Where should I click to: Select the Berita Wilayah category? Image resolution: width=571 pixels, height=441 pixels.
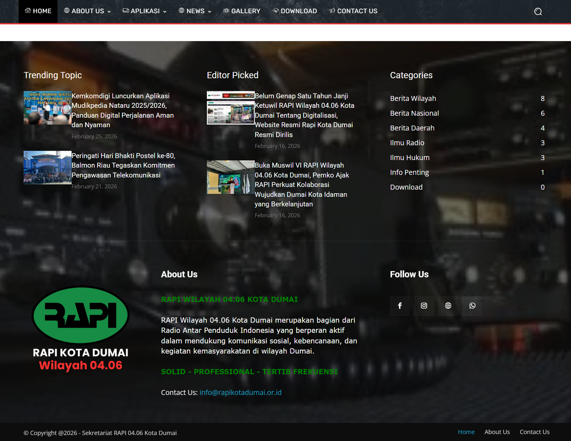point(413,99)
